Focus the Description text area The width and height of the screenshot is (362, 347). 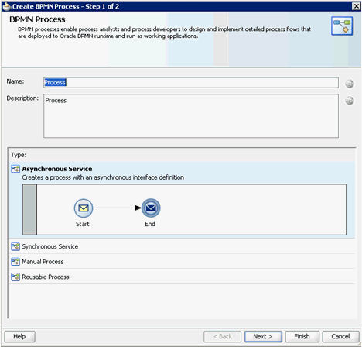191,116
